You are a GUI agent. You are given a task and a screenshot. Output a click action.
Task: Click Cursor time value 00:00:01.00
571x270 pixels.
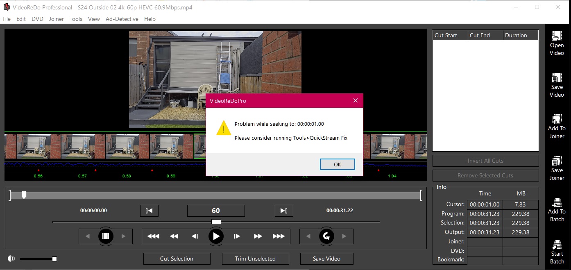tap(485, 204)
